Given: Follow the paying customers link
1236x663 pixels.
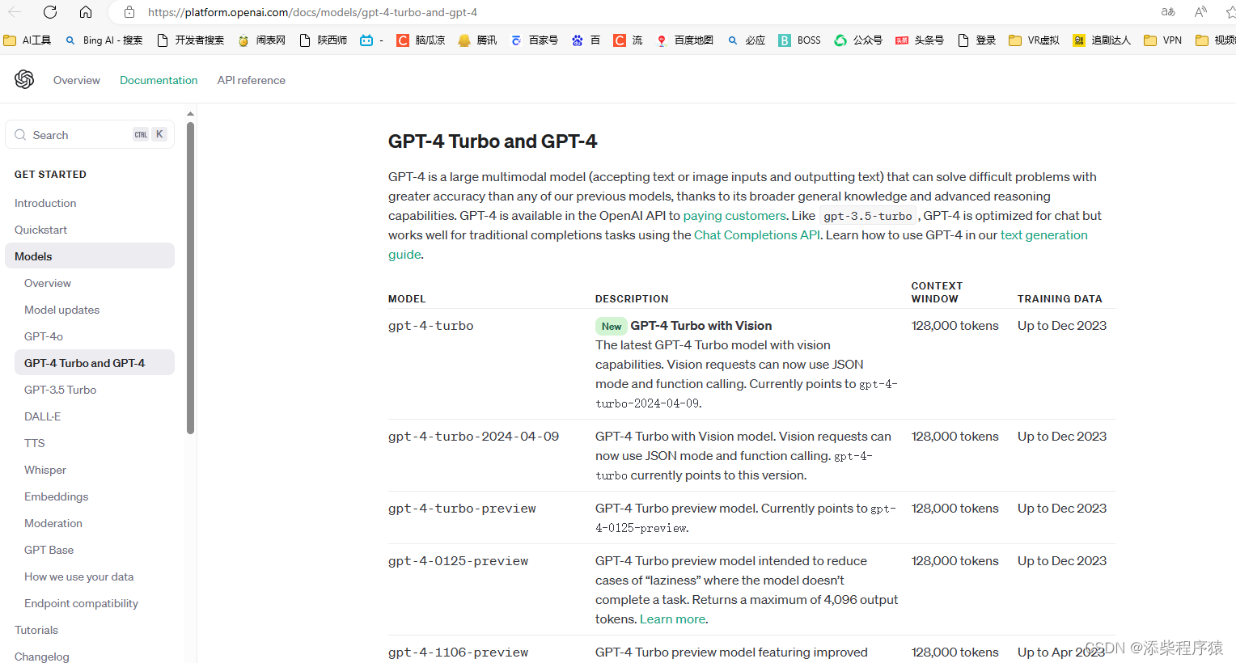Looking at the screenshot, I should tap(734, 216).
